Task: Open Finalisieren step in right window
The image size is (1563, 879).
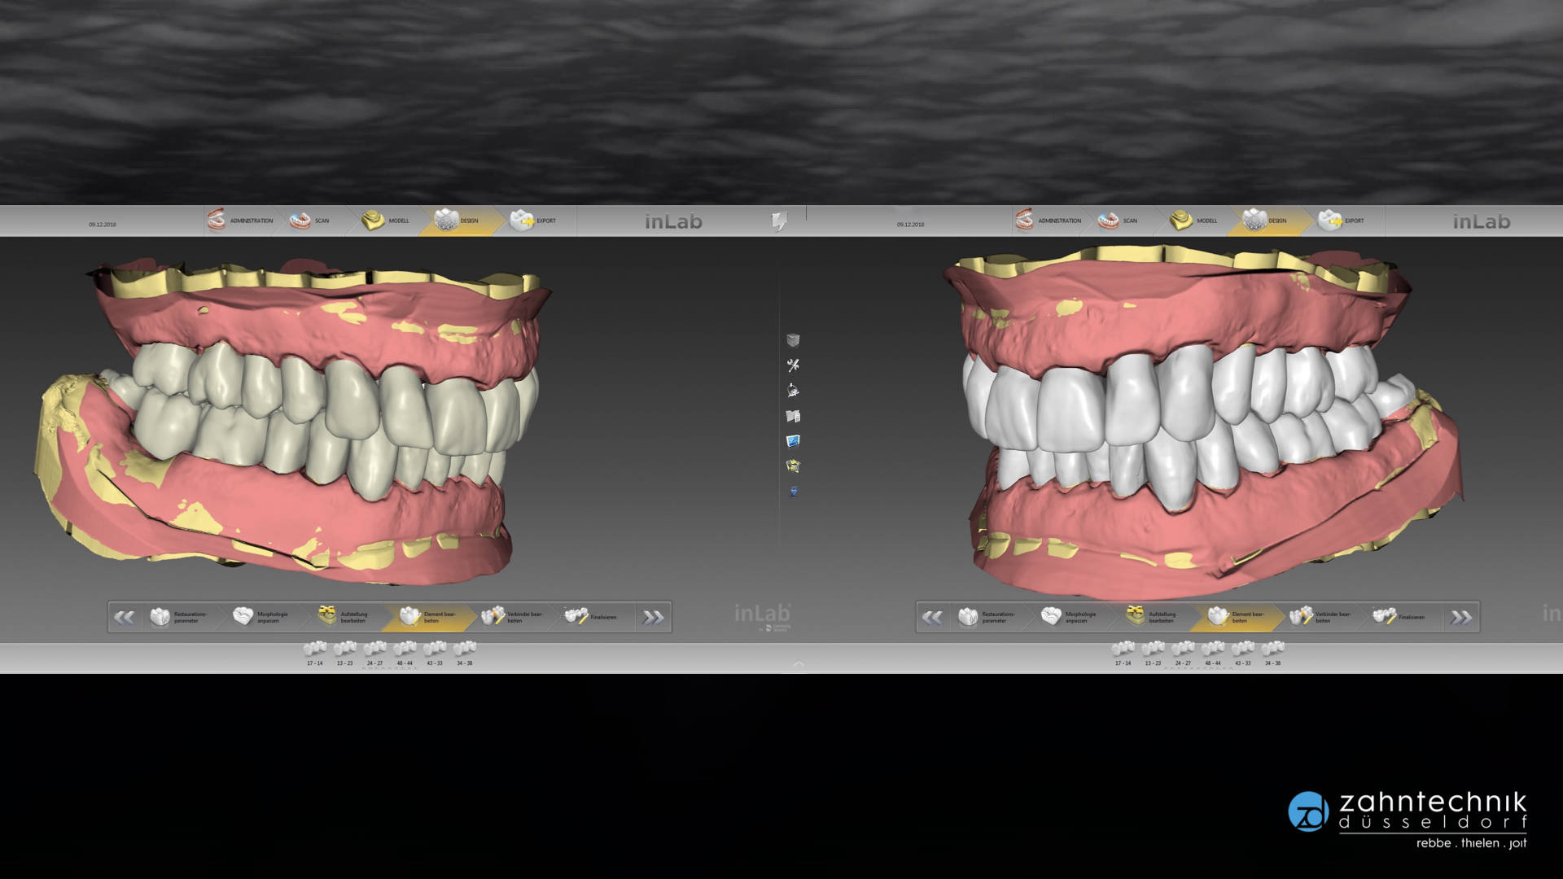Action: (x=1400, y=618)
